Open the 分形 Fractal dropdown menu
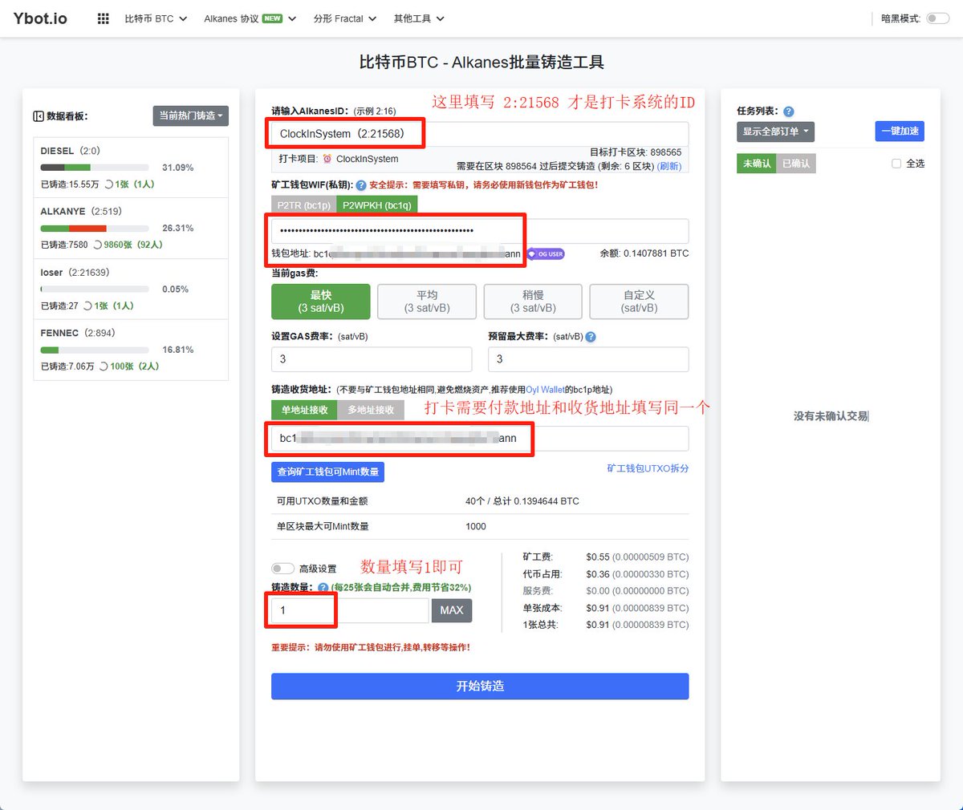Screen dimensions: 963x810 pyautogui.click(x=345, y=18)
